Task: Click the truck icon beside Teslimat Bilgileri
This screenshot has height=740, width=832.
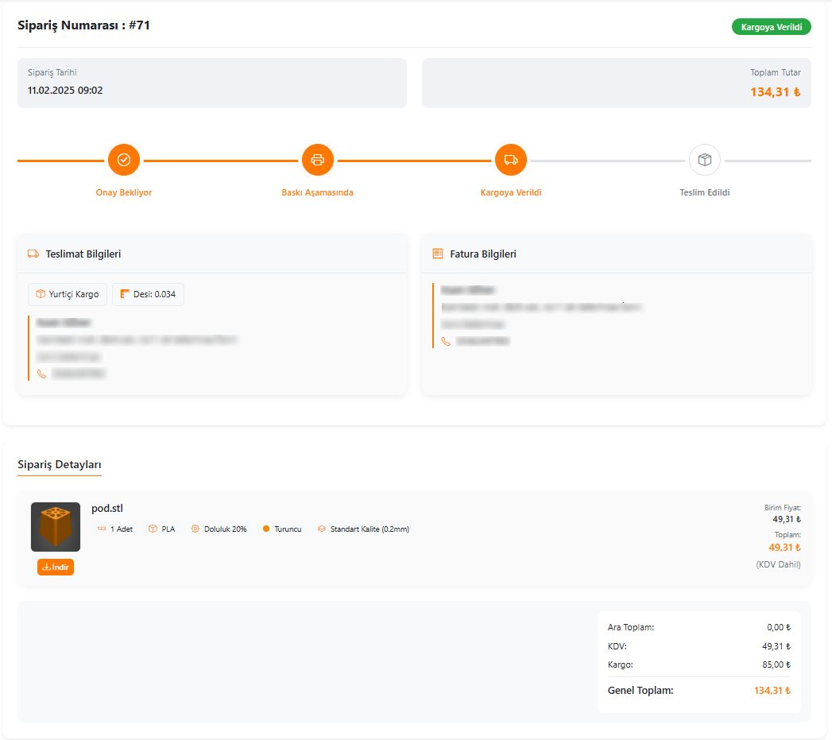Action: [33, 254]
